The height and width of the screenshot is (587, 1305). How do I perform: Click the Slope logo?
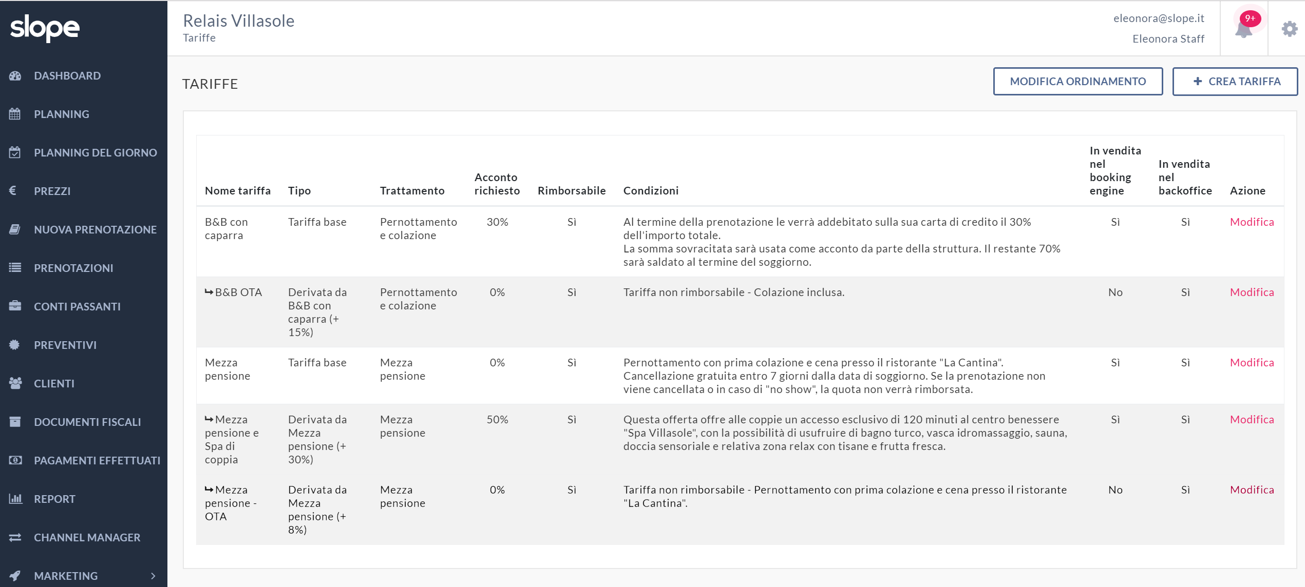tap(45, 28)
